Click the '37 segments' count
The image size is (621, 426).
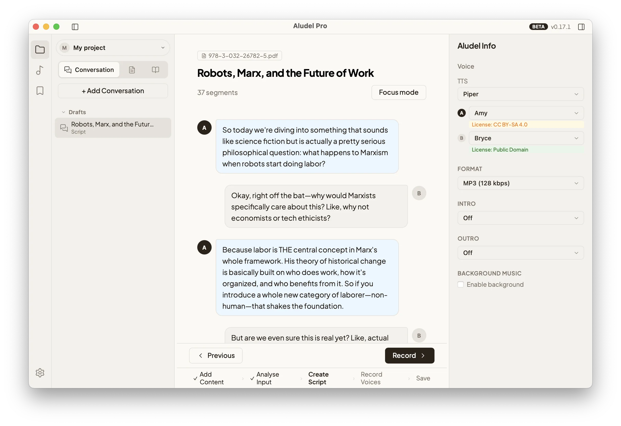tap(217, 92)
